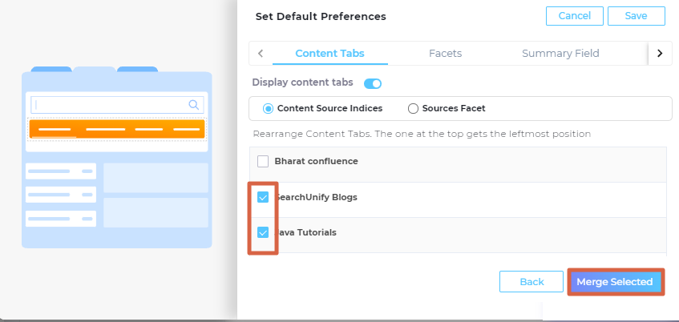This screenshot has width=679, height=322.
Task: Go to the Summary Field tab
Action: (x=560, y=54)
